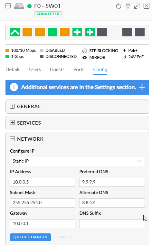Select the second PoE+ port with plus sign
Screen dimensions: 152x245
click(90, 32)
